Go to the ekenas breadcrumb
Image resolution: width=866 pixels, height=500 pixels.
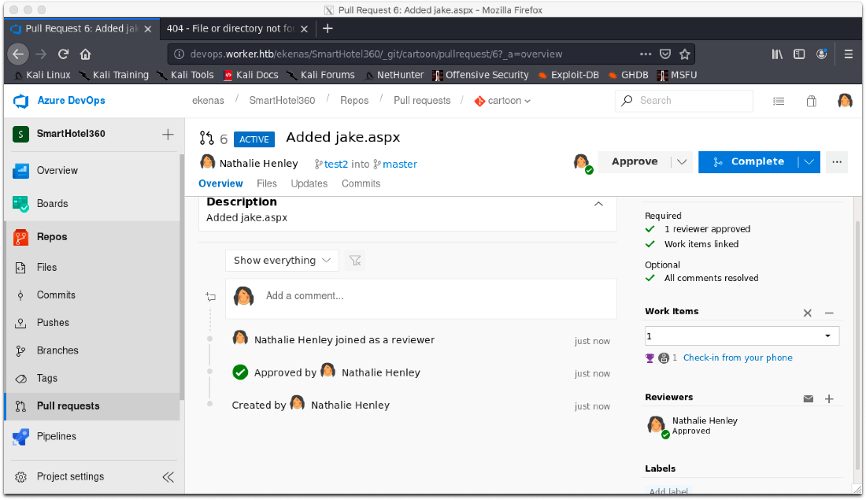pyautogui.click(x=208, y=101)
